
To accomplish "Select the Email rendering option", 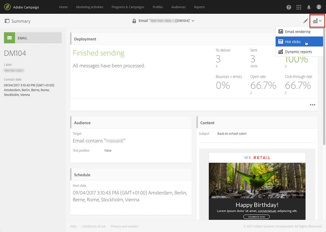I will tap(298, 31).
